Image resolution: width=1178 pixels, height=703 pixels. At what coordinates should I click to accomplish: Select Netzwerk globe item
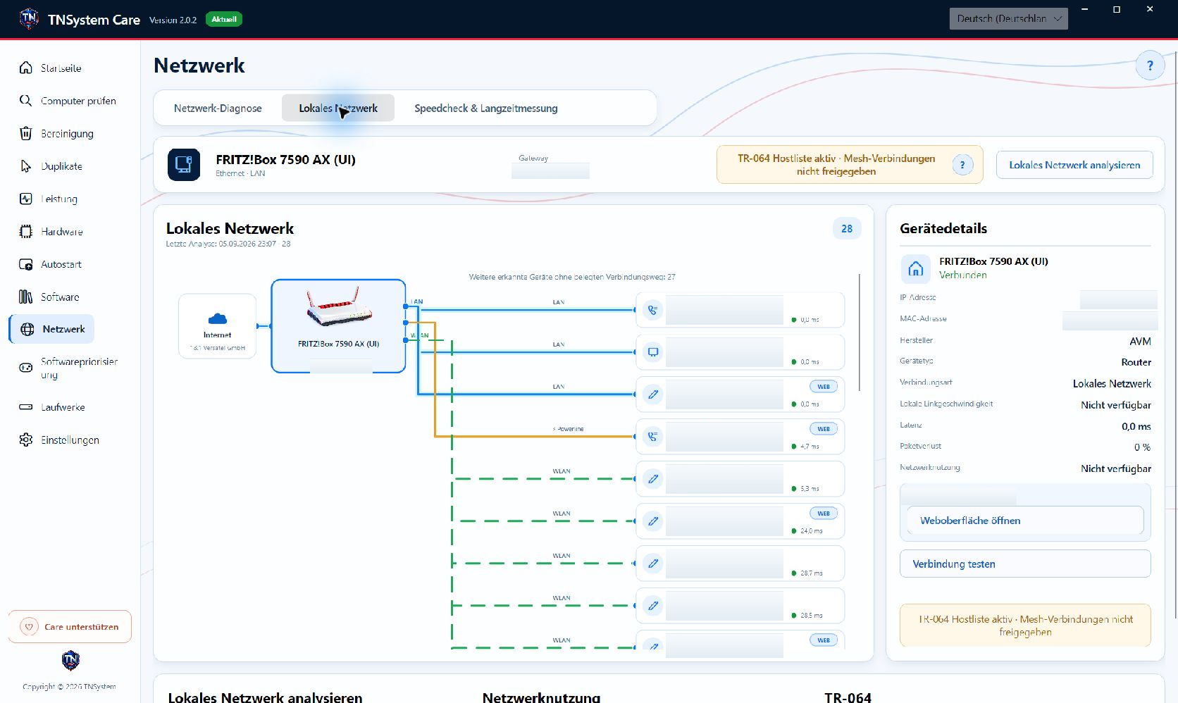coord(52,329)
